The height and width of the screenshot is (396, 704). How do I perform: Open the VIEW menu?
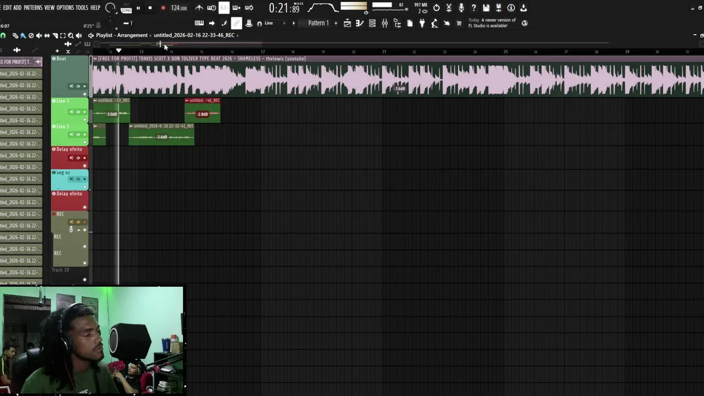(x=50, y=8)
